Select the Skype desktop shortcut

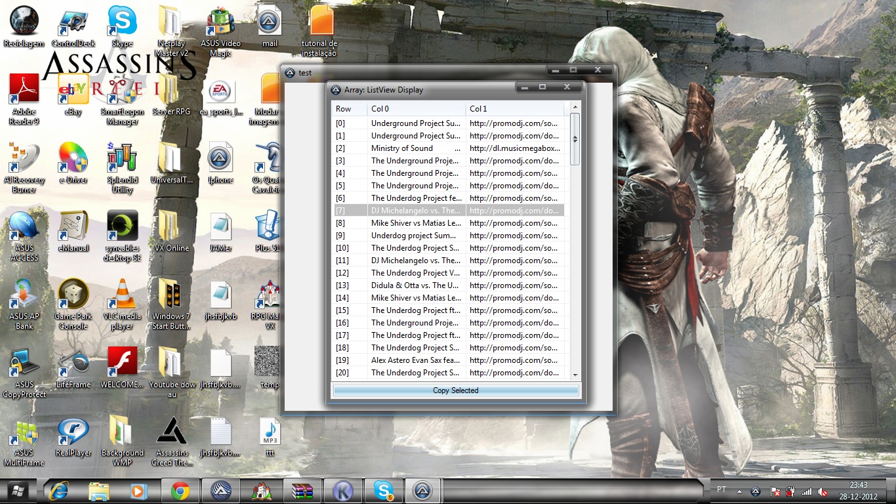pyautogui.click(x=122, y=26)
